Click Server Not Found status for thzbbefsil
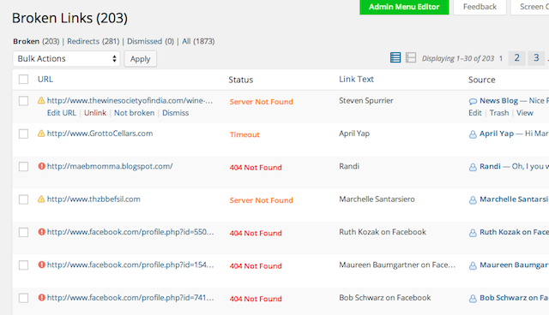The height and width of the screenshot is (315, 549). pos(261,200)
